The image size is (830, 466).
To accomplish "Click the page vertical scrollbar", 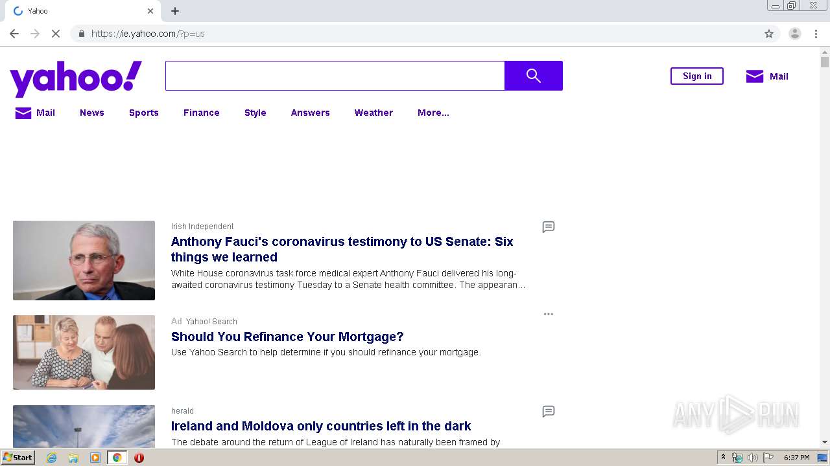I will click(825, 62).
